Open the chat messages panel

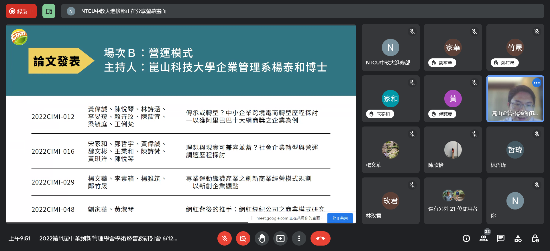click(x=501, y=238)
